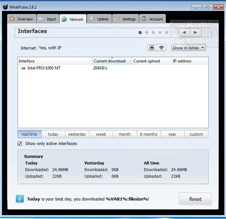Select the fifth page indicator dot

tap(167, 32)
